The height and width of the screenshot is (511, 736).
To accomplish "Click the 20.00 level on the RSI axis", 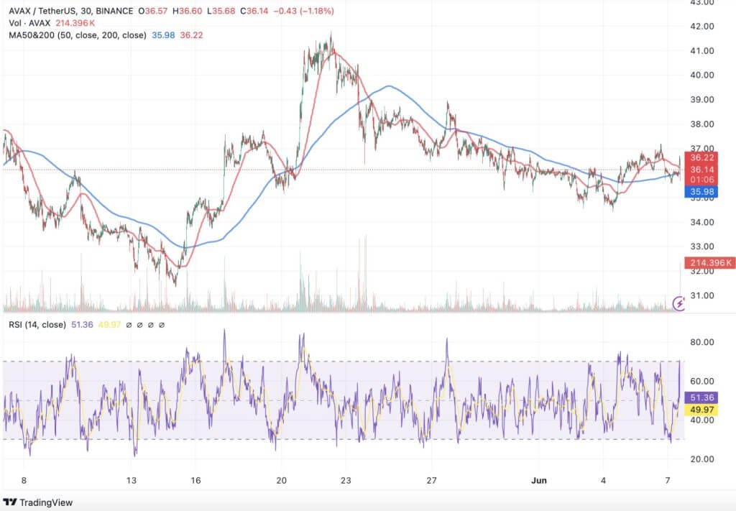I will point(701,459).
